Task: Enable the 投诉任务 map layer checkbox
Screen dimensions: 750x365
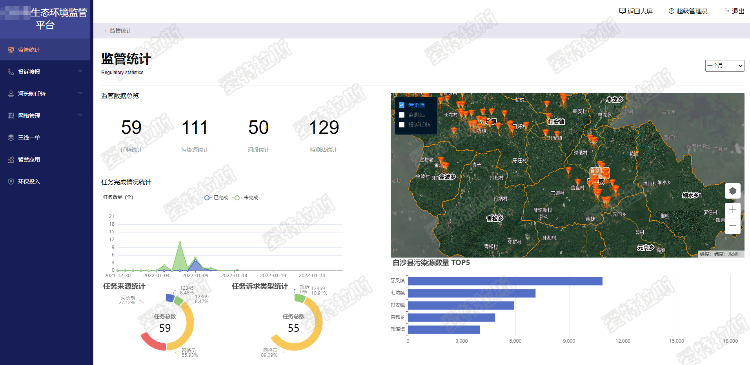Action: click(x=402, y=125)
